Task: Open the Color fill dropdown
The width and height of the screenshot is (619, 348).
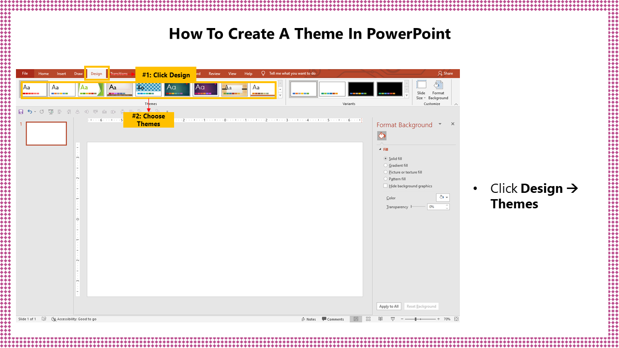Action: [443, 197]
